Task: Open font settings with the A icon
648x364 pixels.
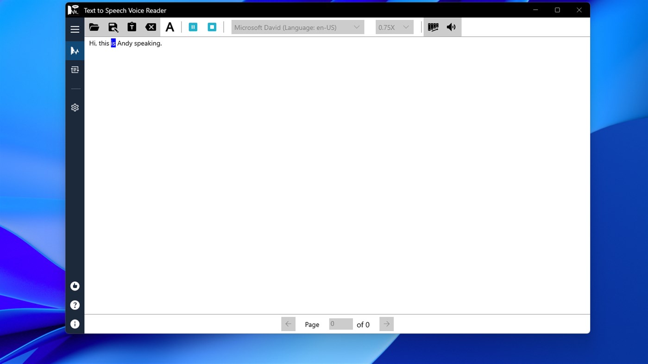Action: [x=170, y=27]
